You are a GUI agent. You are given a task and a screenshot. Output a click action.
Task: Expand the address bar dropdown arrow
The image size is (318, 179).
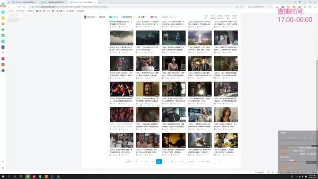pos(243,7)
